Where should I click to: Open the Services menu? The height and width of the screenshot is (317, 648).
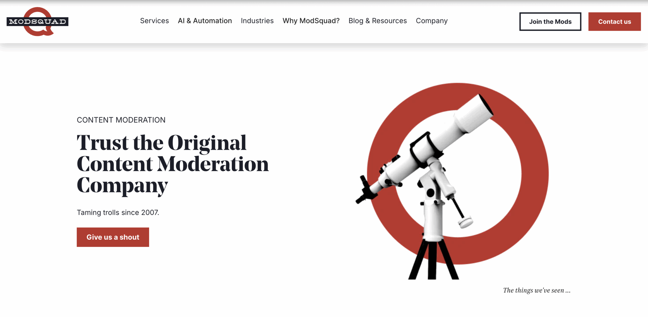[154, 21]
